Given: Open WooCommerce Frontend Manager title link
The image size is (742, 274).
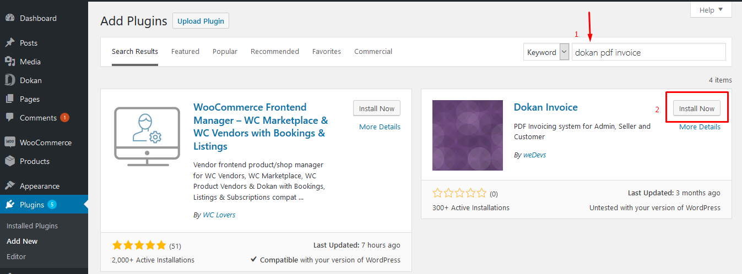Looking at the screenshot, I should (x=261, y=127).
